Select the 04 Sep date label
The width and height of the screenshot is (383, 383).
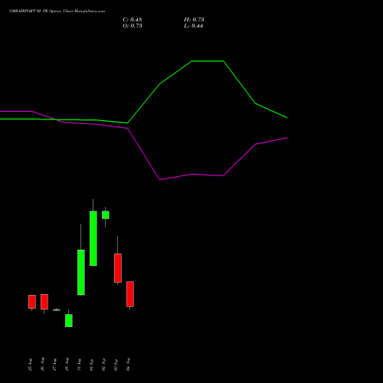128,365
